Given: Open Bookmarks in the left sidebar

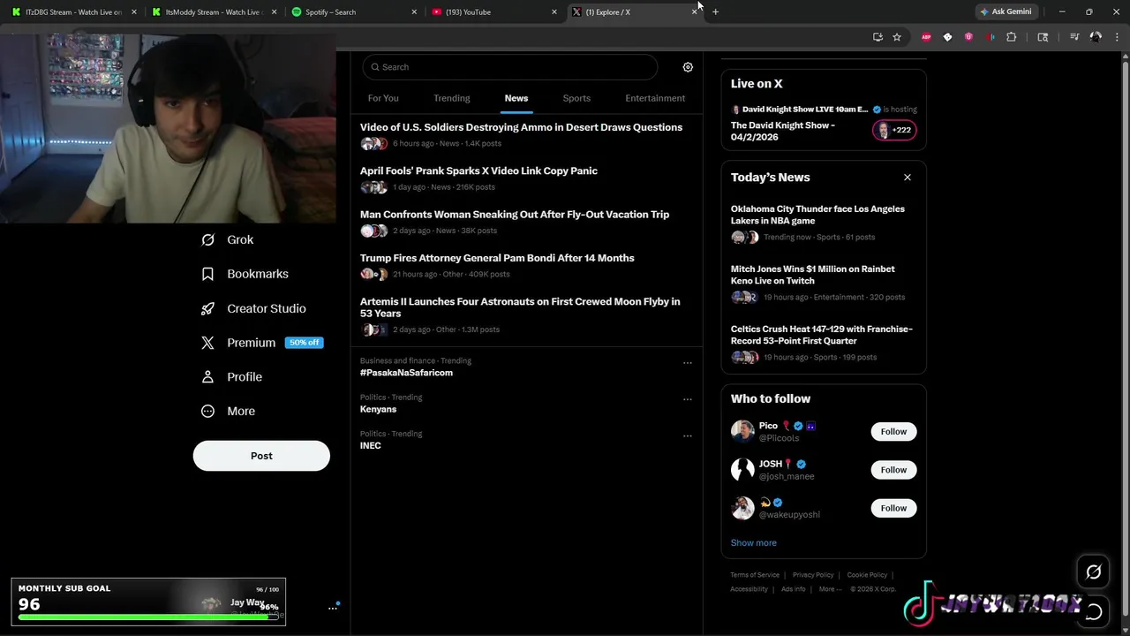Looking at the screenshot, I should pyautogui.click(x=245, y=274).
